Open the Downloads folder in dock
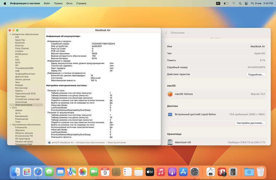This screenshot has width=276, height=180. [x=249, y=172]
